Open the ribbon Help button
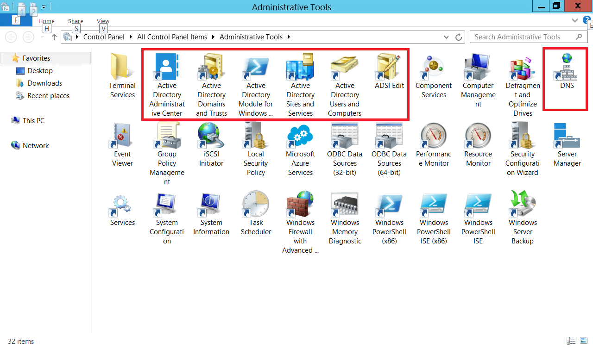Viewport: 593px width, 348px height. [587, 20]
